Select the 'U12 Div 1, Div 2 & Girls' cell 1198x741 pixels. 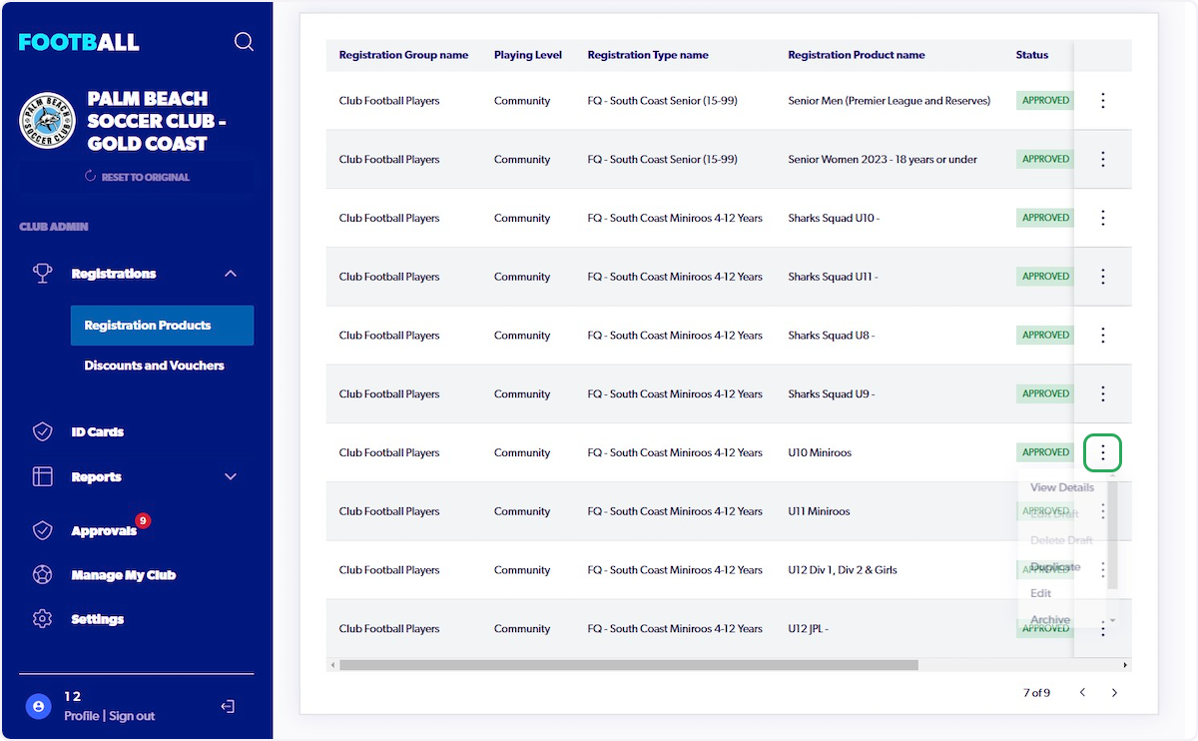[x=843, y=570]
